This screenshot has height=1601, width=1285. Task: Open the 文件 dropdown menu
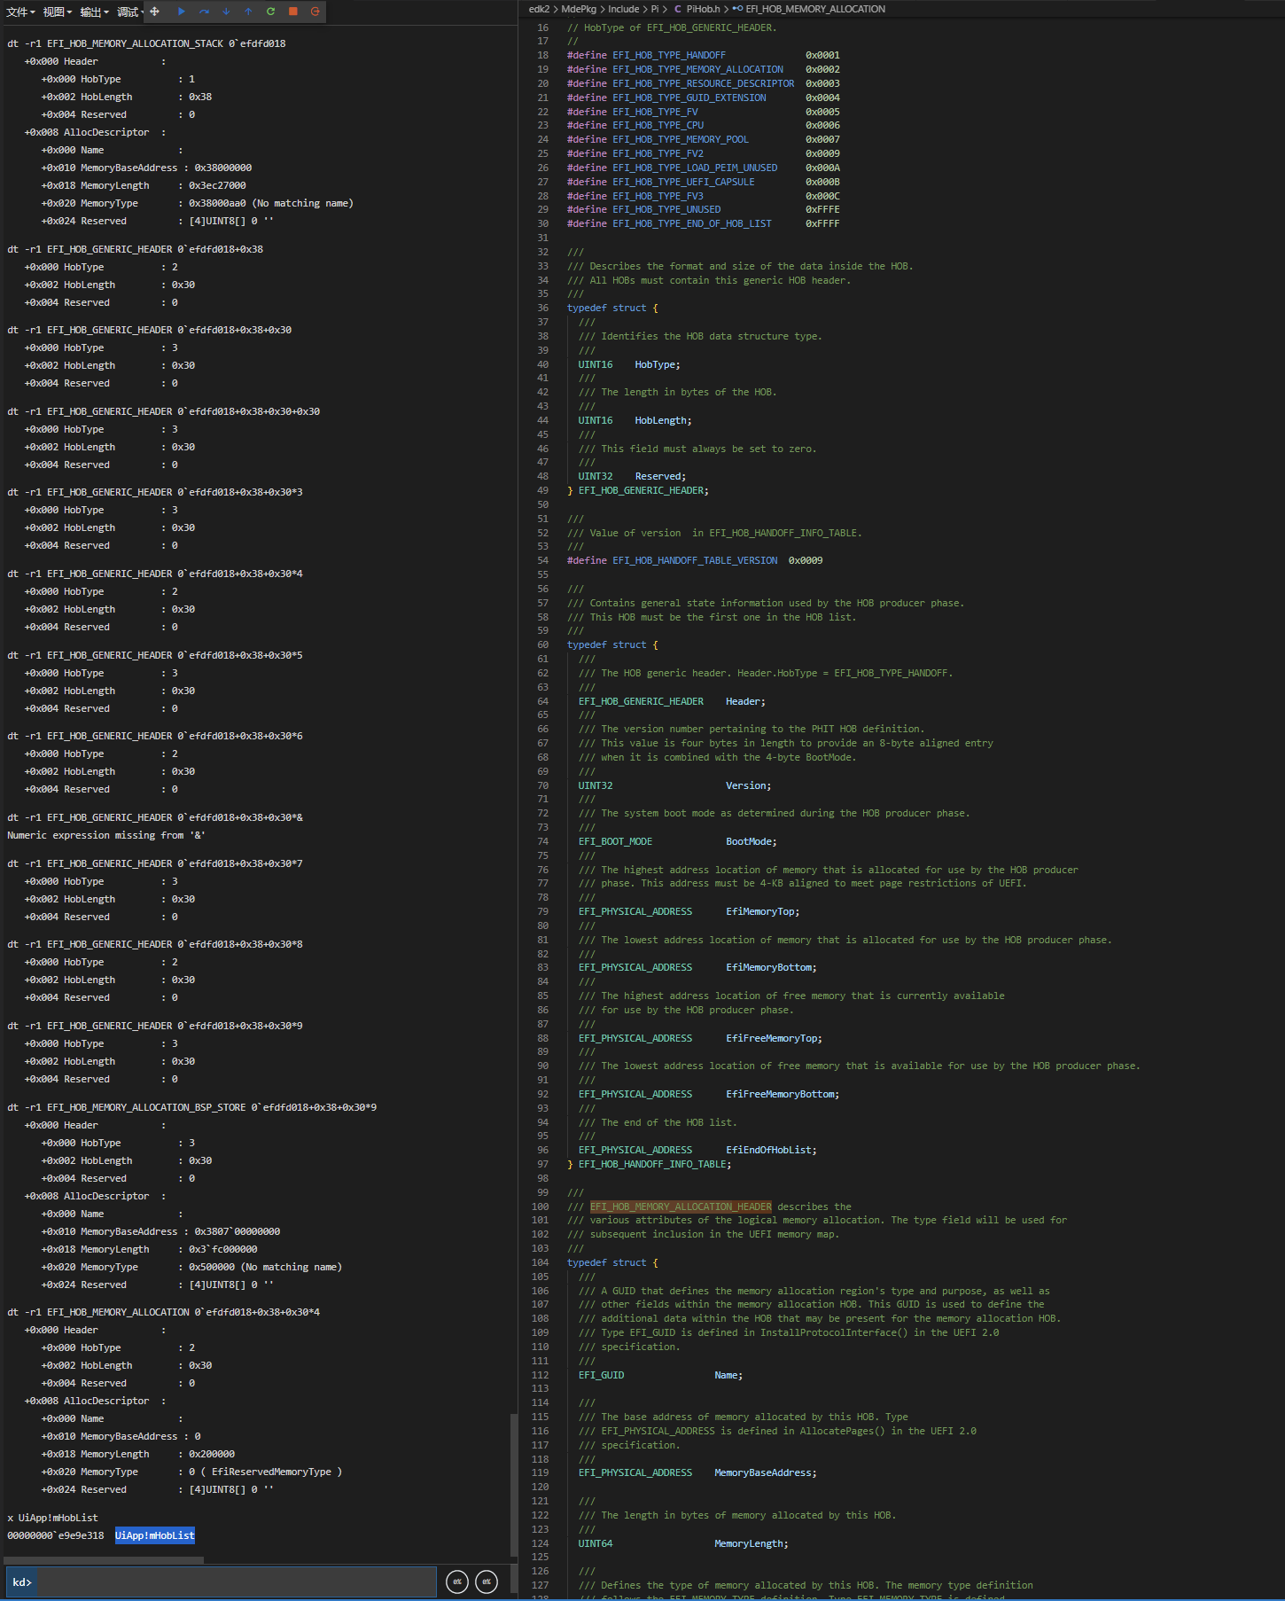tap(20, 12)
